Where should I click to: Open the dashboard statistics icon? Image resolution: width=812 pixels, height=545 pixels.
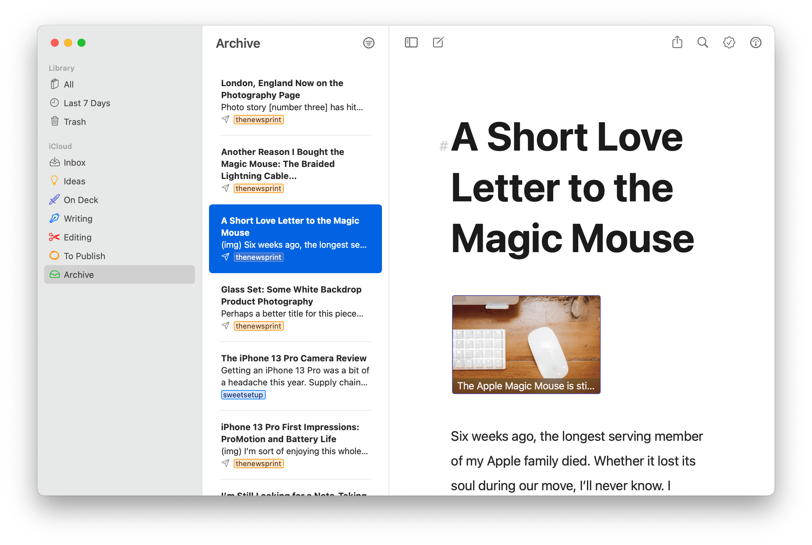[756, 43]
